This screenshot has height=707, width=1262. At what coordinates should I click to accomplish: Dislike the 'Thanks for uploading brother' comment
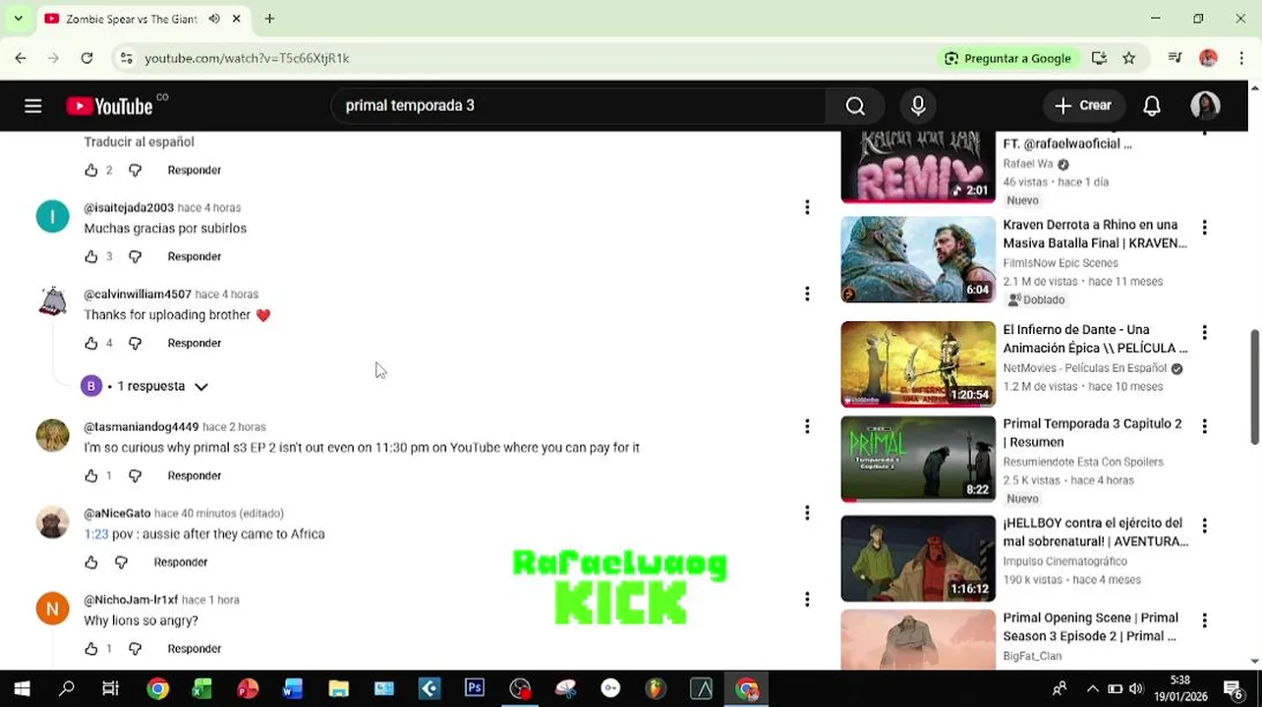pyautogui.click(x=135, y=343)
